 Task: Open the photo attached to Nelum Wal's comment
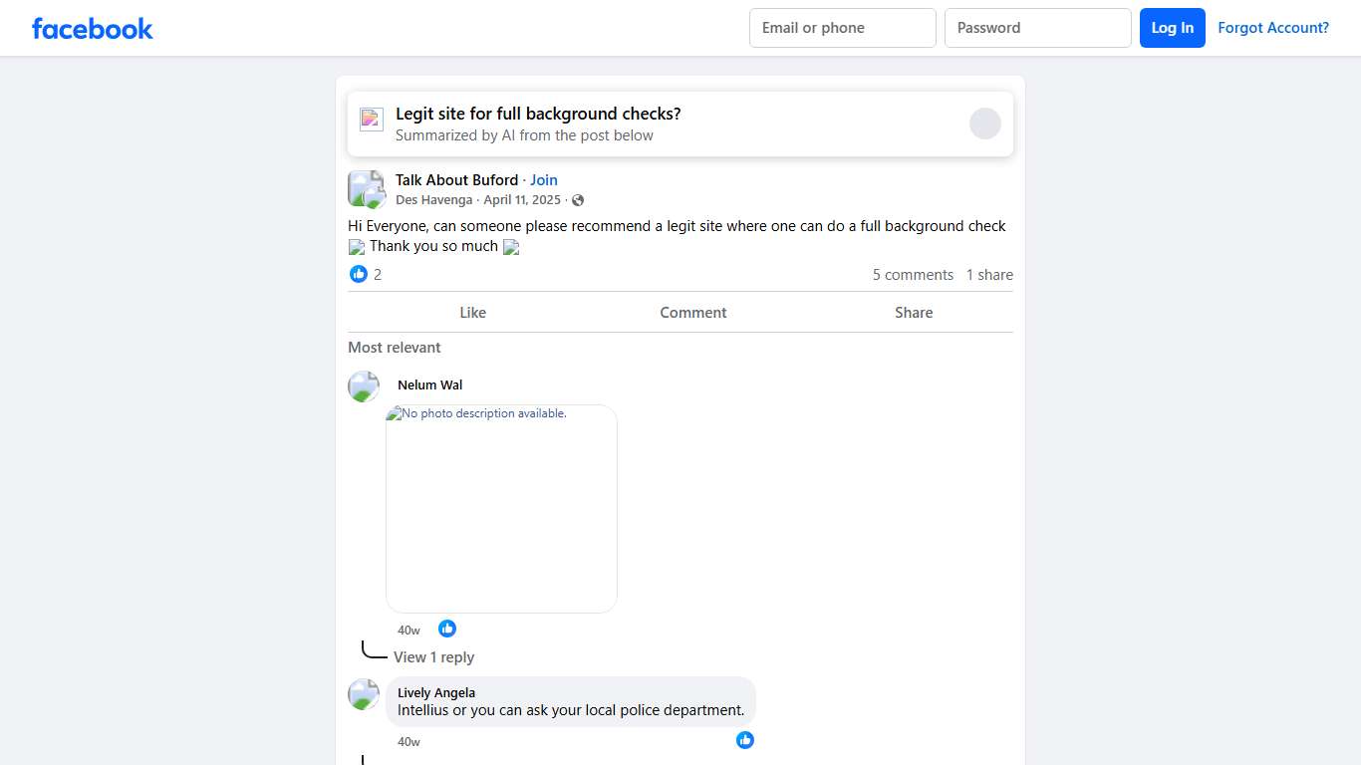pyautogui.click(x=501, y=508)
